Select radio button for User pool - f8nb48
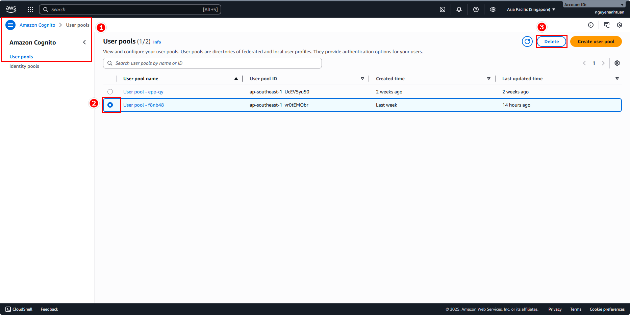This screenshot has width=630, height=315. (110, 105)
